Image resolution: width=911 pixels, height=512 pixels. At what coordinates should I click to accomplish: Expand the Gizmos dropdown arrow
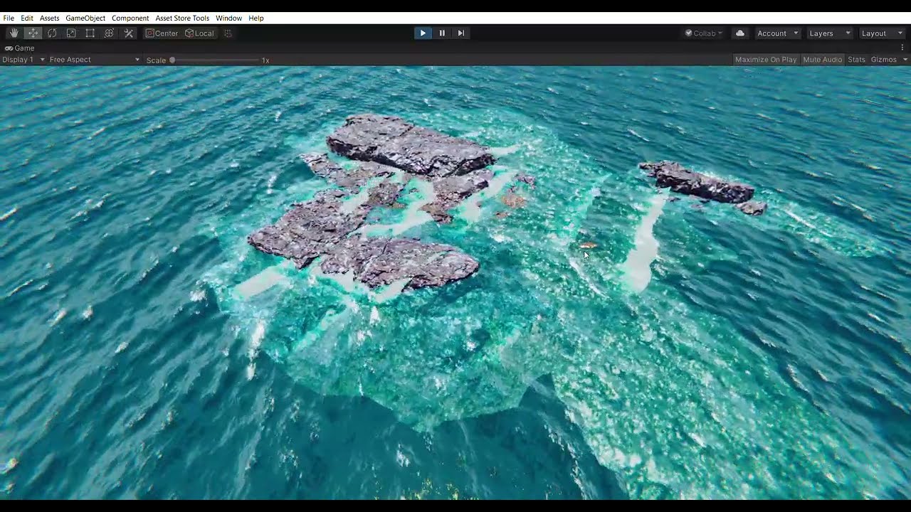pos(905,60)
